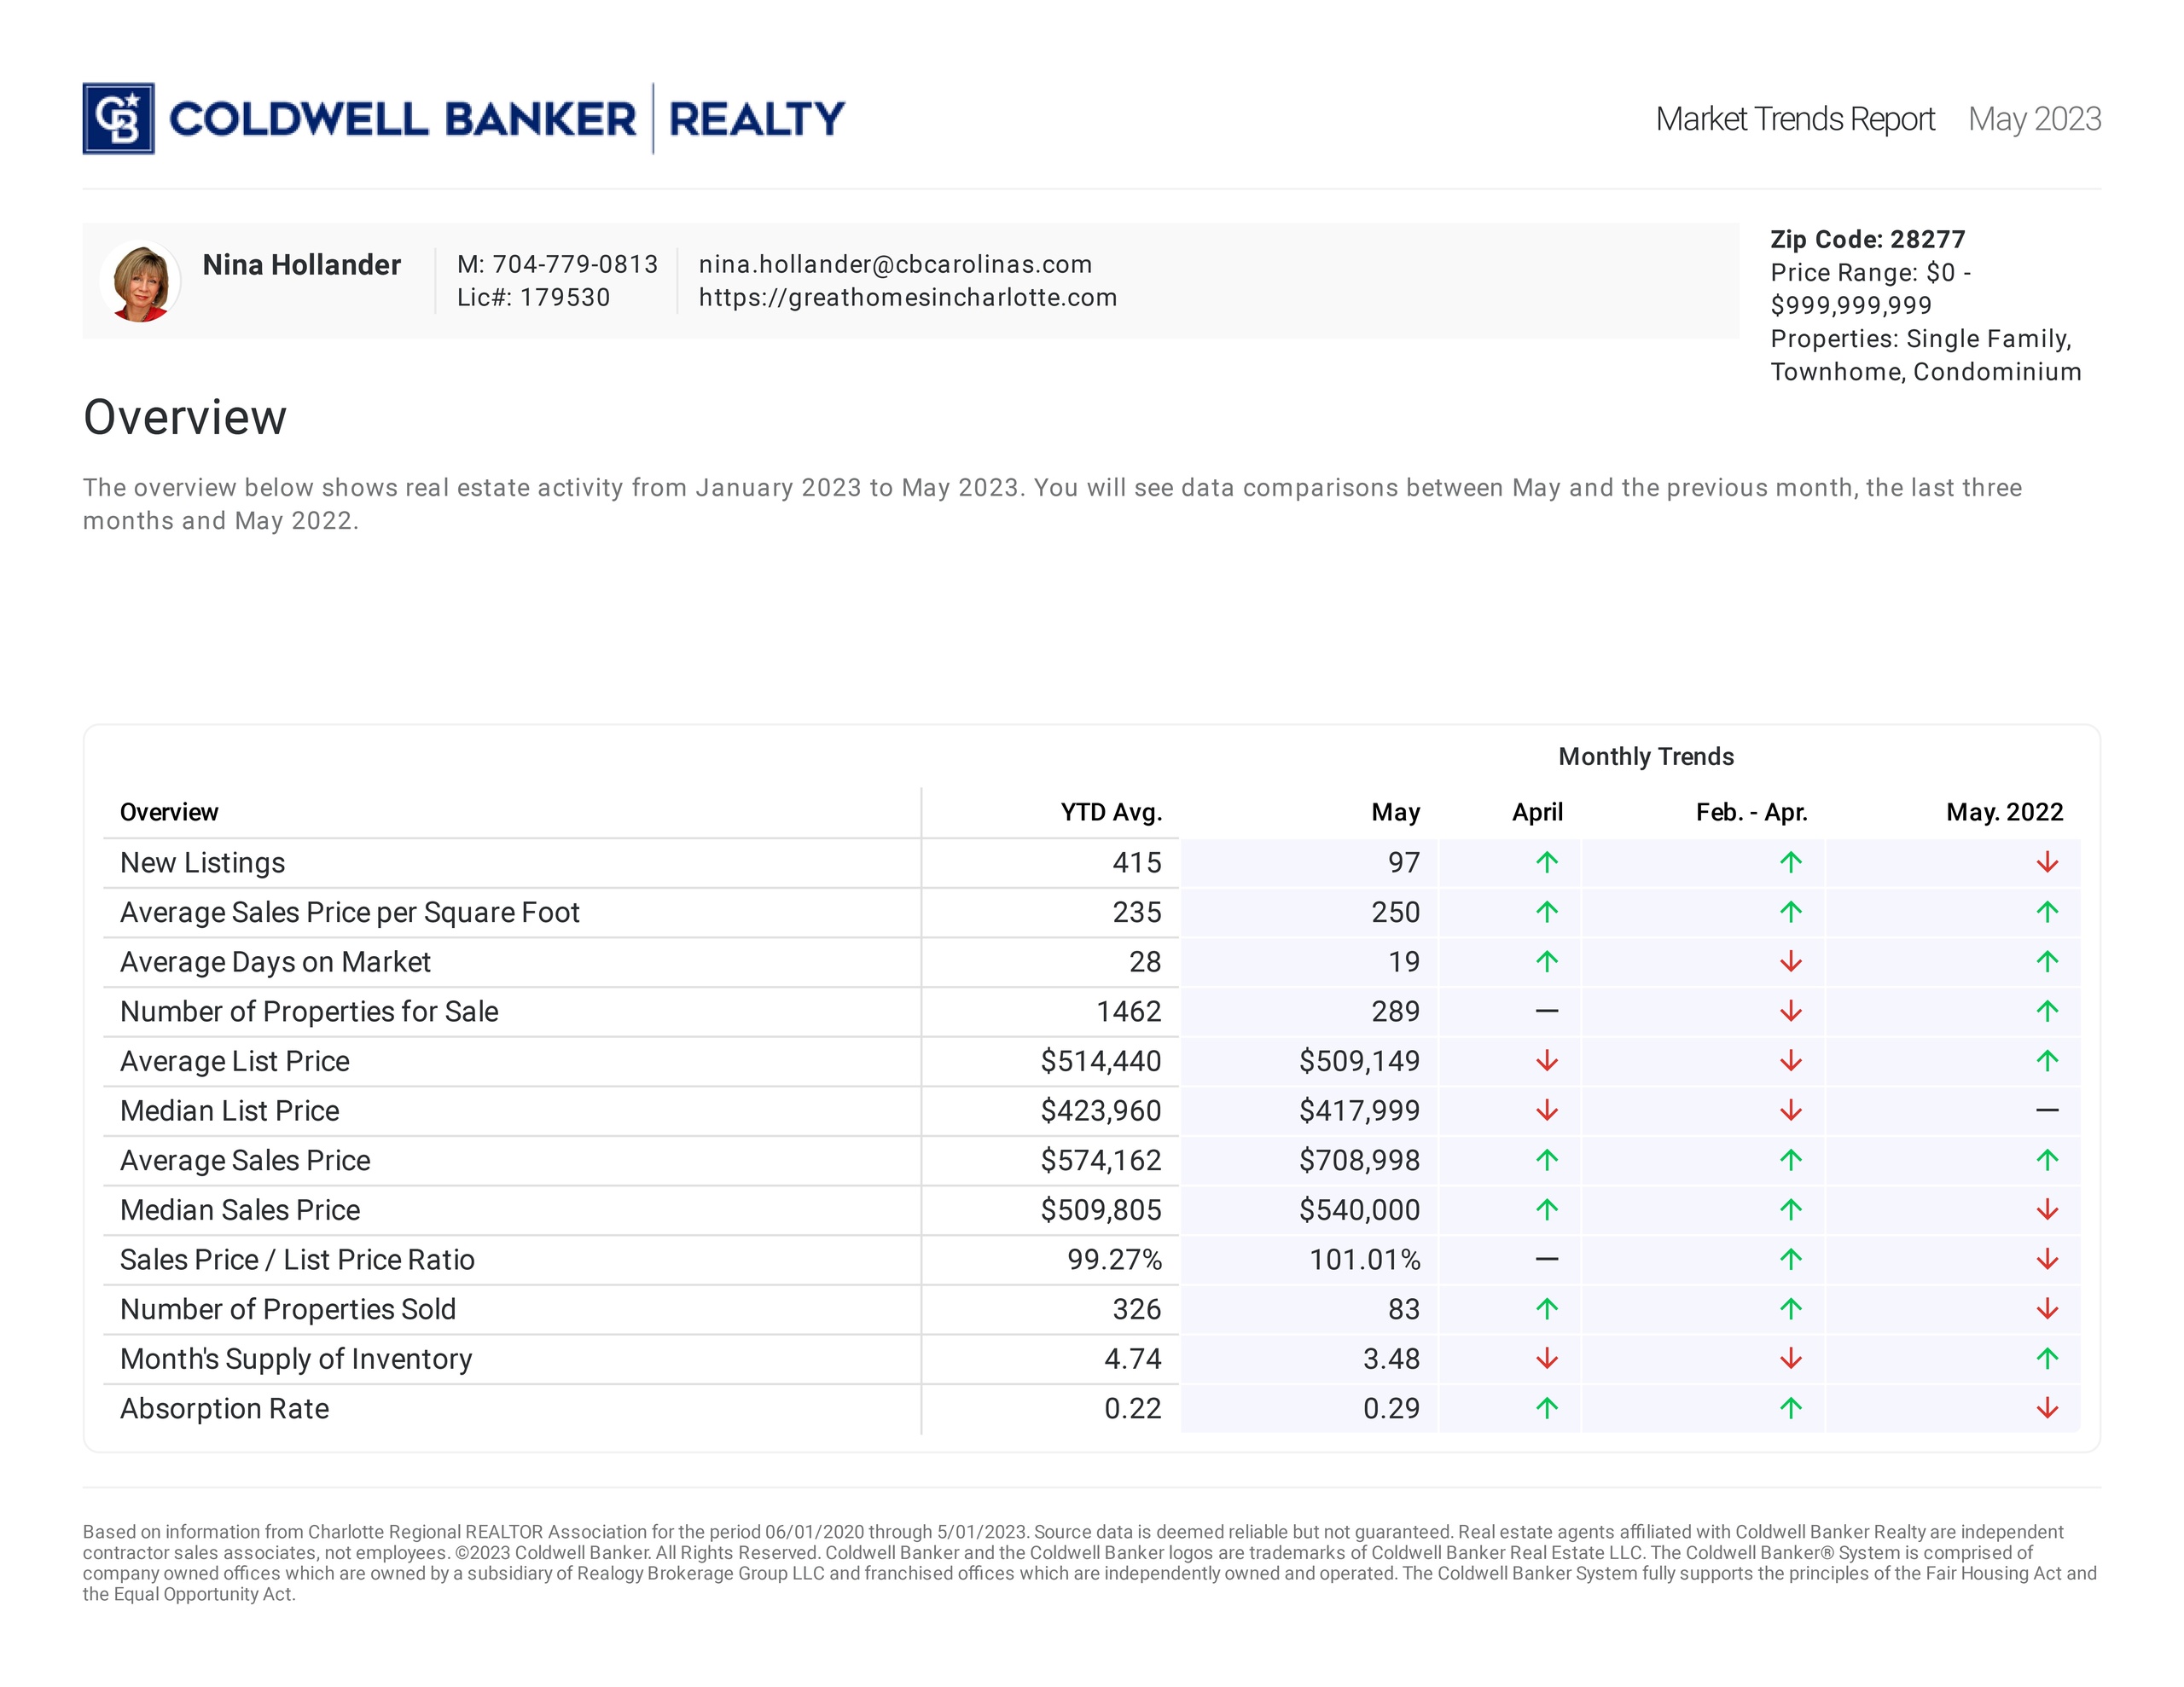
Task: Click the mobile phone number 704-779-0813
Action: tap(574, 264)
